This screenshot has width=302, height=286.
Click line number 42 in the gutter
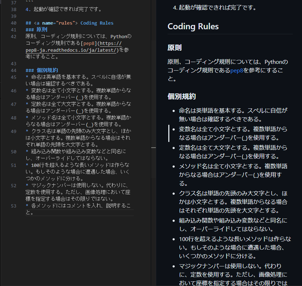click(x=14, y=37)
